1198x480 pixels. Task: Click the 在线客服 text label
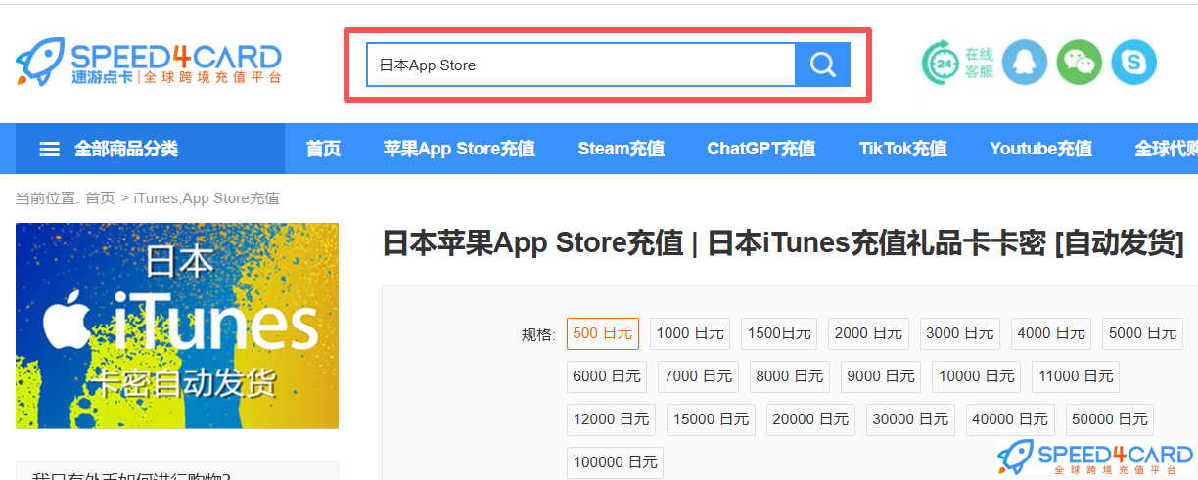tap(979, 63)
